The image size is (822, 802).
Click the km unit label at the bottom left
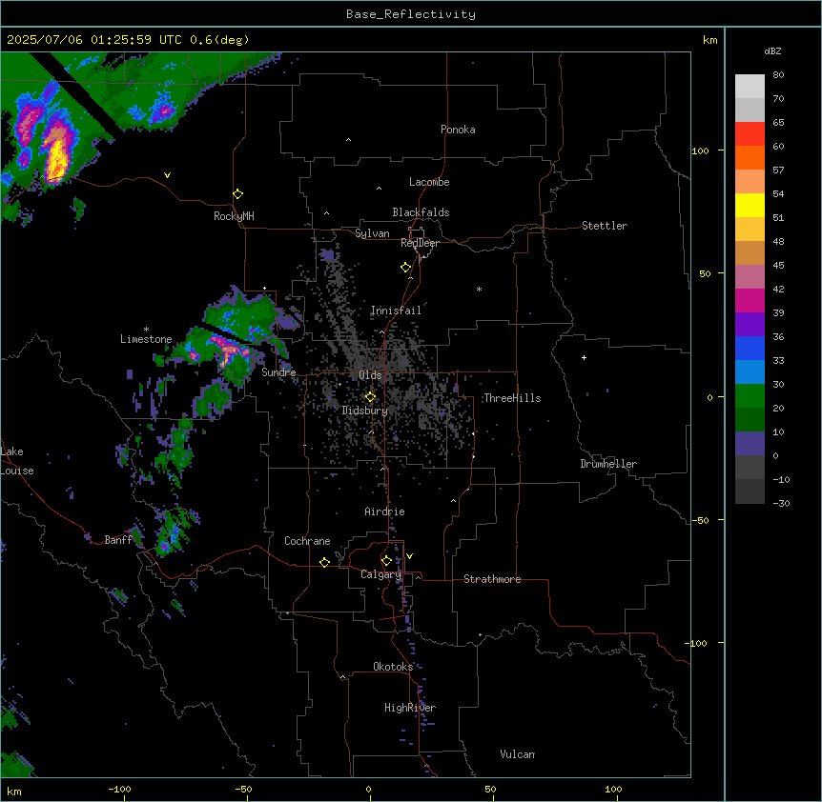14,791
